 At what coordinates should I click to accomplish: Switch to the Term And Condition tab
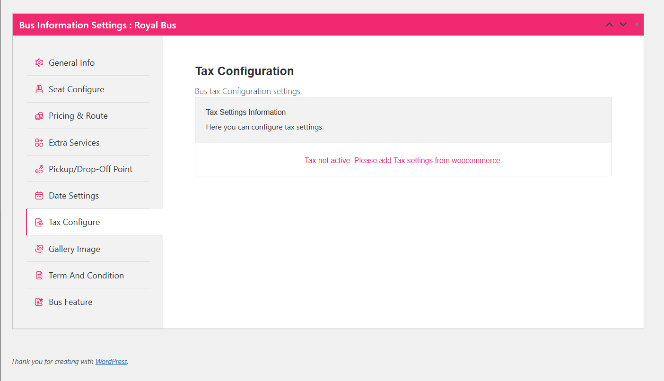click(86, 276)
